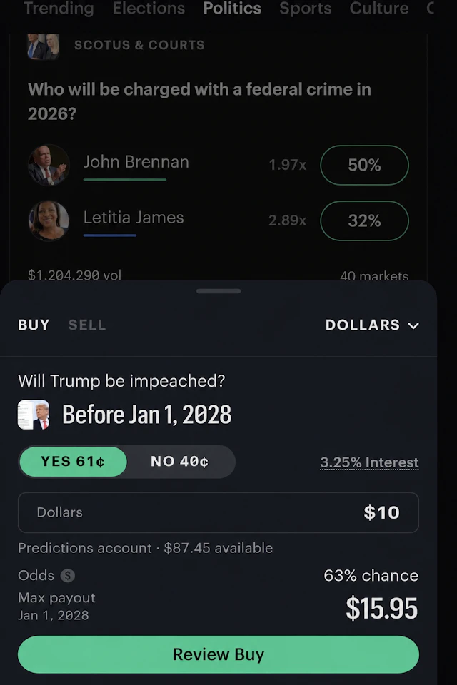The height and width of the screenshot is (685, 457).
Task: Switch to the BUY mode
Action: [34, 325]
